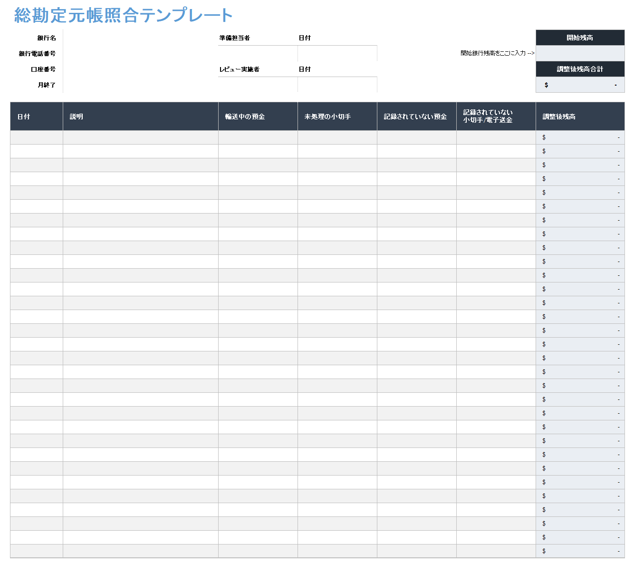
Task: Click first empty cell under 記録されていない預金 header
Action: [417, 137]
